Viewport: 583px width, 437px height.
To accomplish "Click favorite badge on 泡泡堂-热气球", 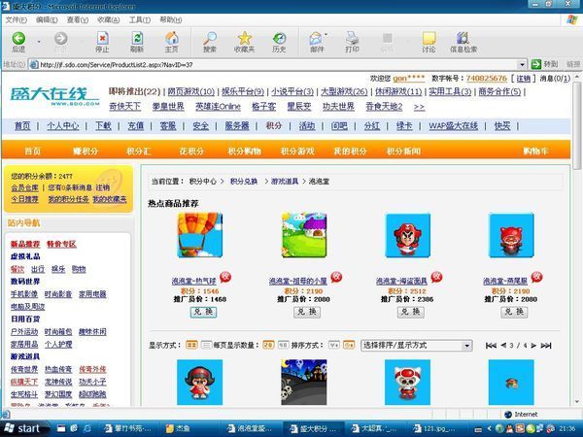I will click(225, 277).
